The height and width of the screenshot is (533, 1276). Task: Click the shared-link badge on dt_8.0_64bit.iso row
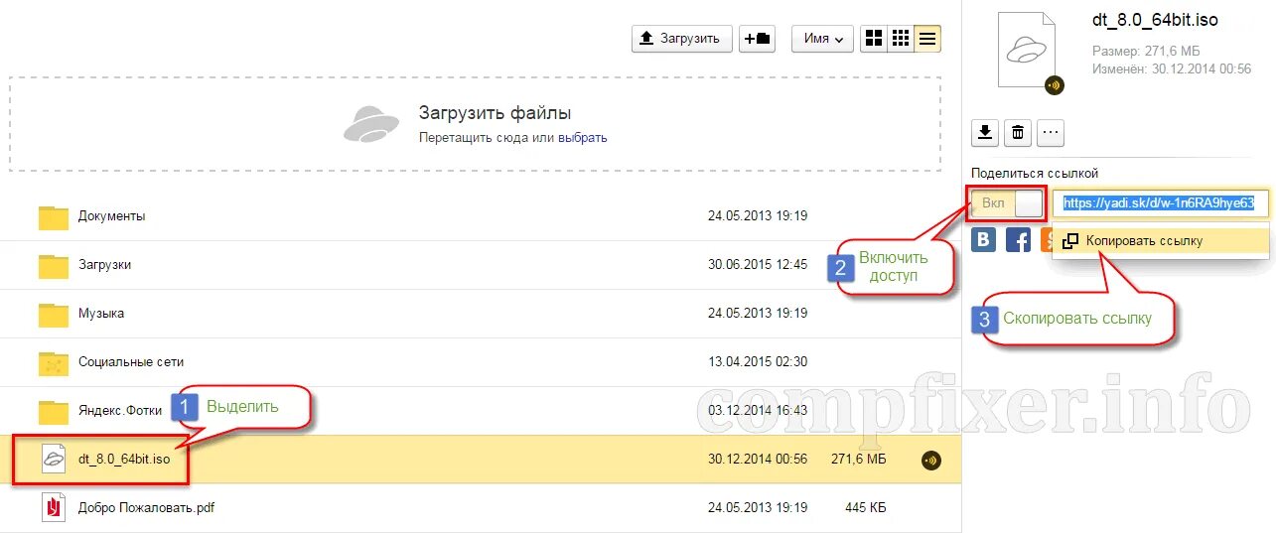pyautogui.click(x=930, y=460)
